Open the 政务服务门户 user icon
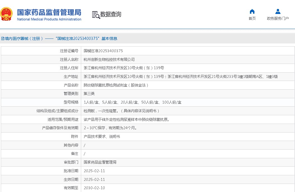Image resolution: width=295 pixels, height=192 pixels. pos(278,11)
